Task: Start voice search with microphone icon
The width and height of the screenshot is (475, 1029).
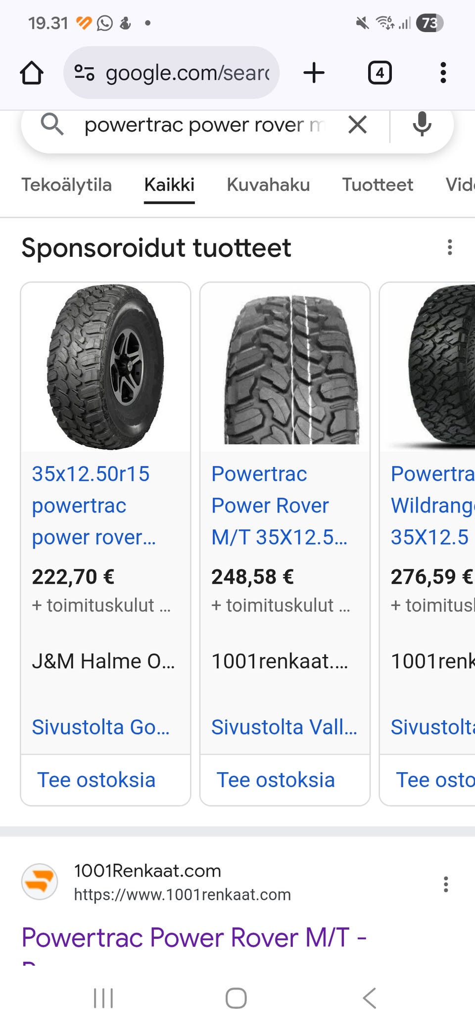Action: point(422,125)
